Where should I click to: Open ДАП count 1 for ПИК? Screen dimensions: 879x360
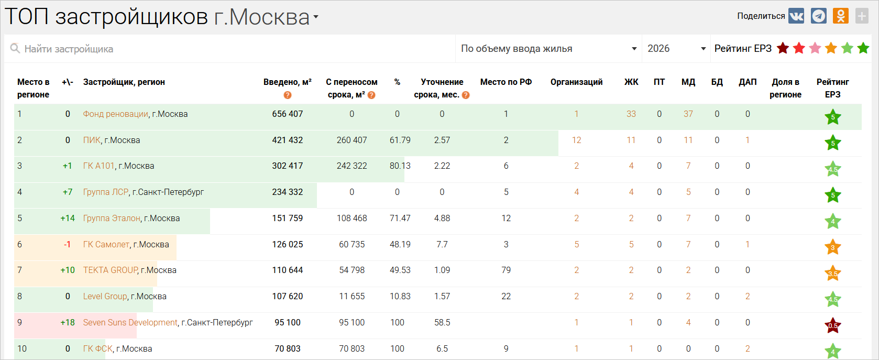[x=748, y=140]
